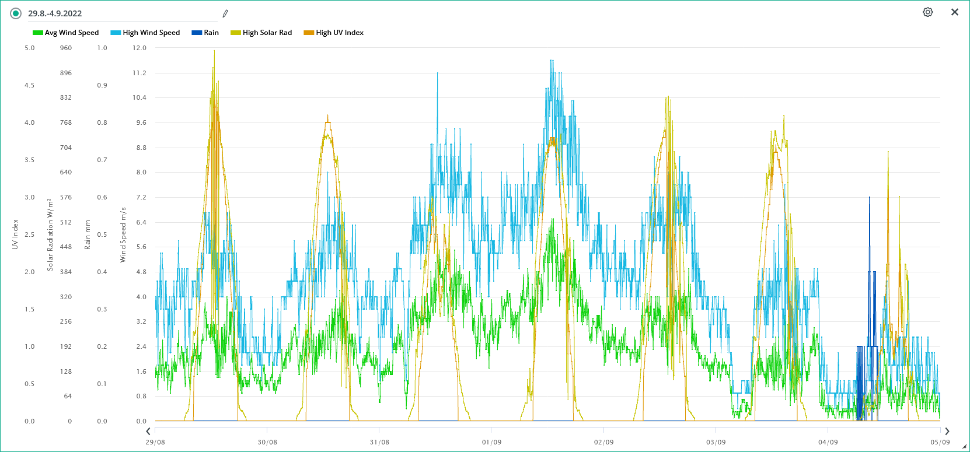This screenshot has height=452, width=970.
Task: Click the 03/09 date label on x-axis
Action: (716, 442)
